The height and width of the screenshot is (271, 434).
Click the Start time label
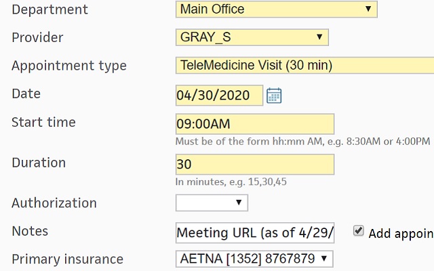[43, 123]
